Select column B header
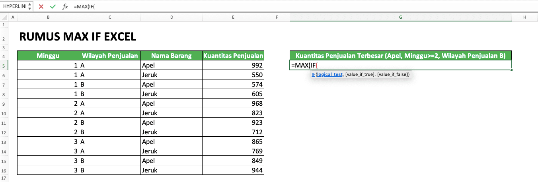This screenshot has height=182, width=538. 48,17
